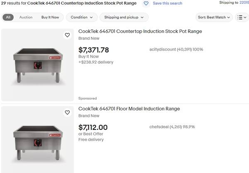
Task: Click the $7,371.78 listing price
Action: [94, 50]
